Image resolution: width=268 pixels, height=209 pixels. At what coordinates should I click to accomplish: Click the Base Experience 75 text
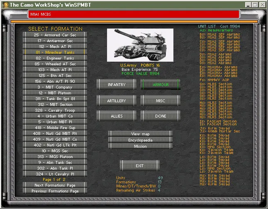[x=140, y=70]
